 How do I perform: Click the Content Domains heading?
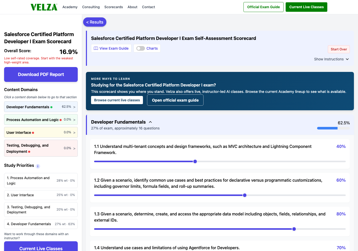point(21,90)
